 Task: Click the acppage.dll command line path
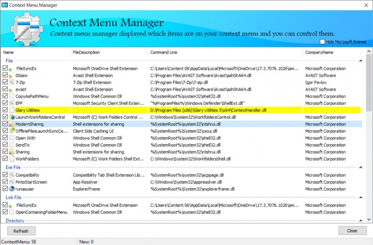pyautogui.click(x=187, y=175)
